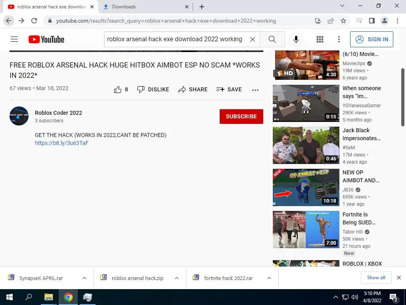406x305 pixels.
Task: Toggle Chrome side panel
Action: tap(372, 21)
